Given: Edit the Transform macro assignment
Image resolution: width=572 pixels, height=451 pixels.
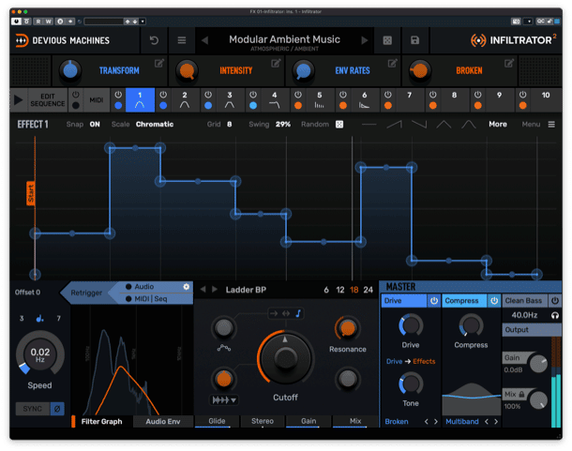Looking at the screenshot, I should point(159,63).
